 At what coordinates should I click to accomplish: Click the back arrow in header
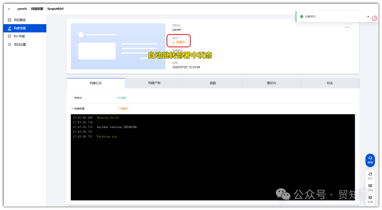point(10,9)
